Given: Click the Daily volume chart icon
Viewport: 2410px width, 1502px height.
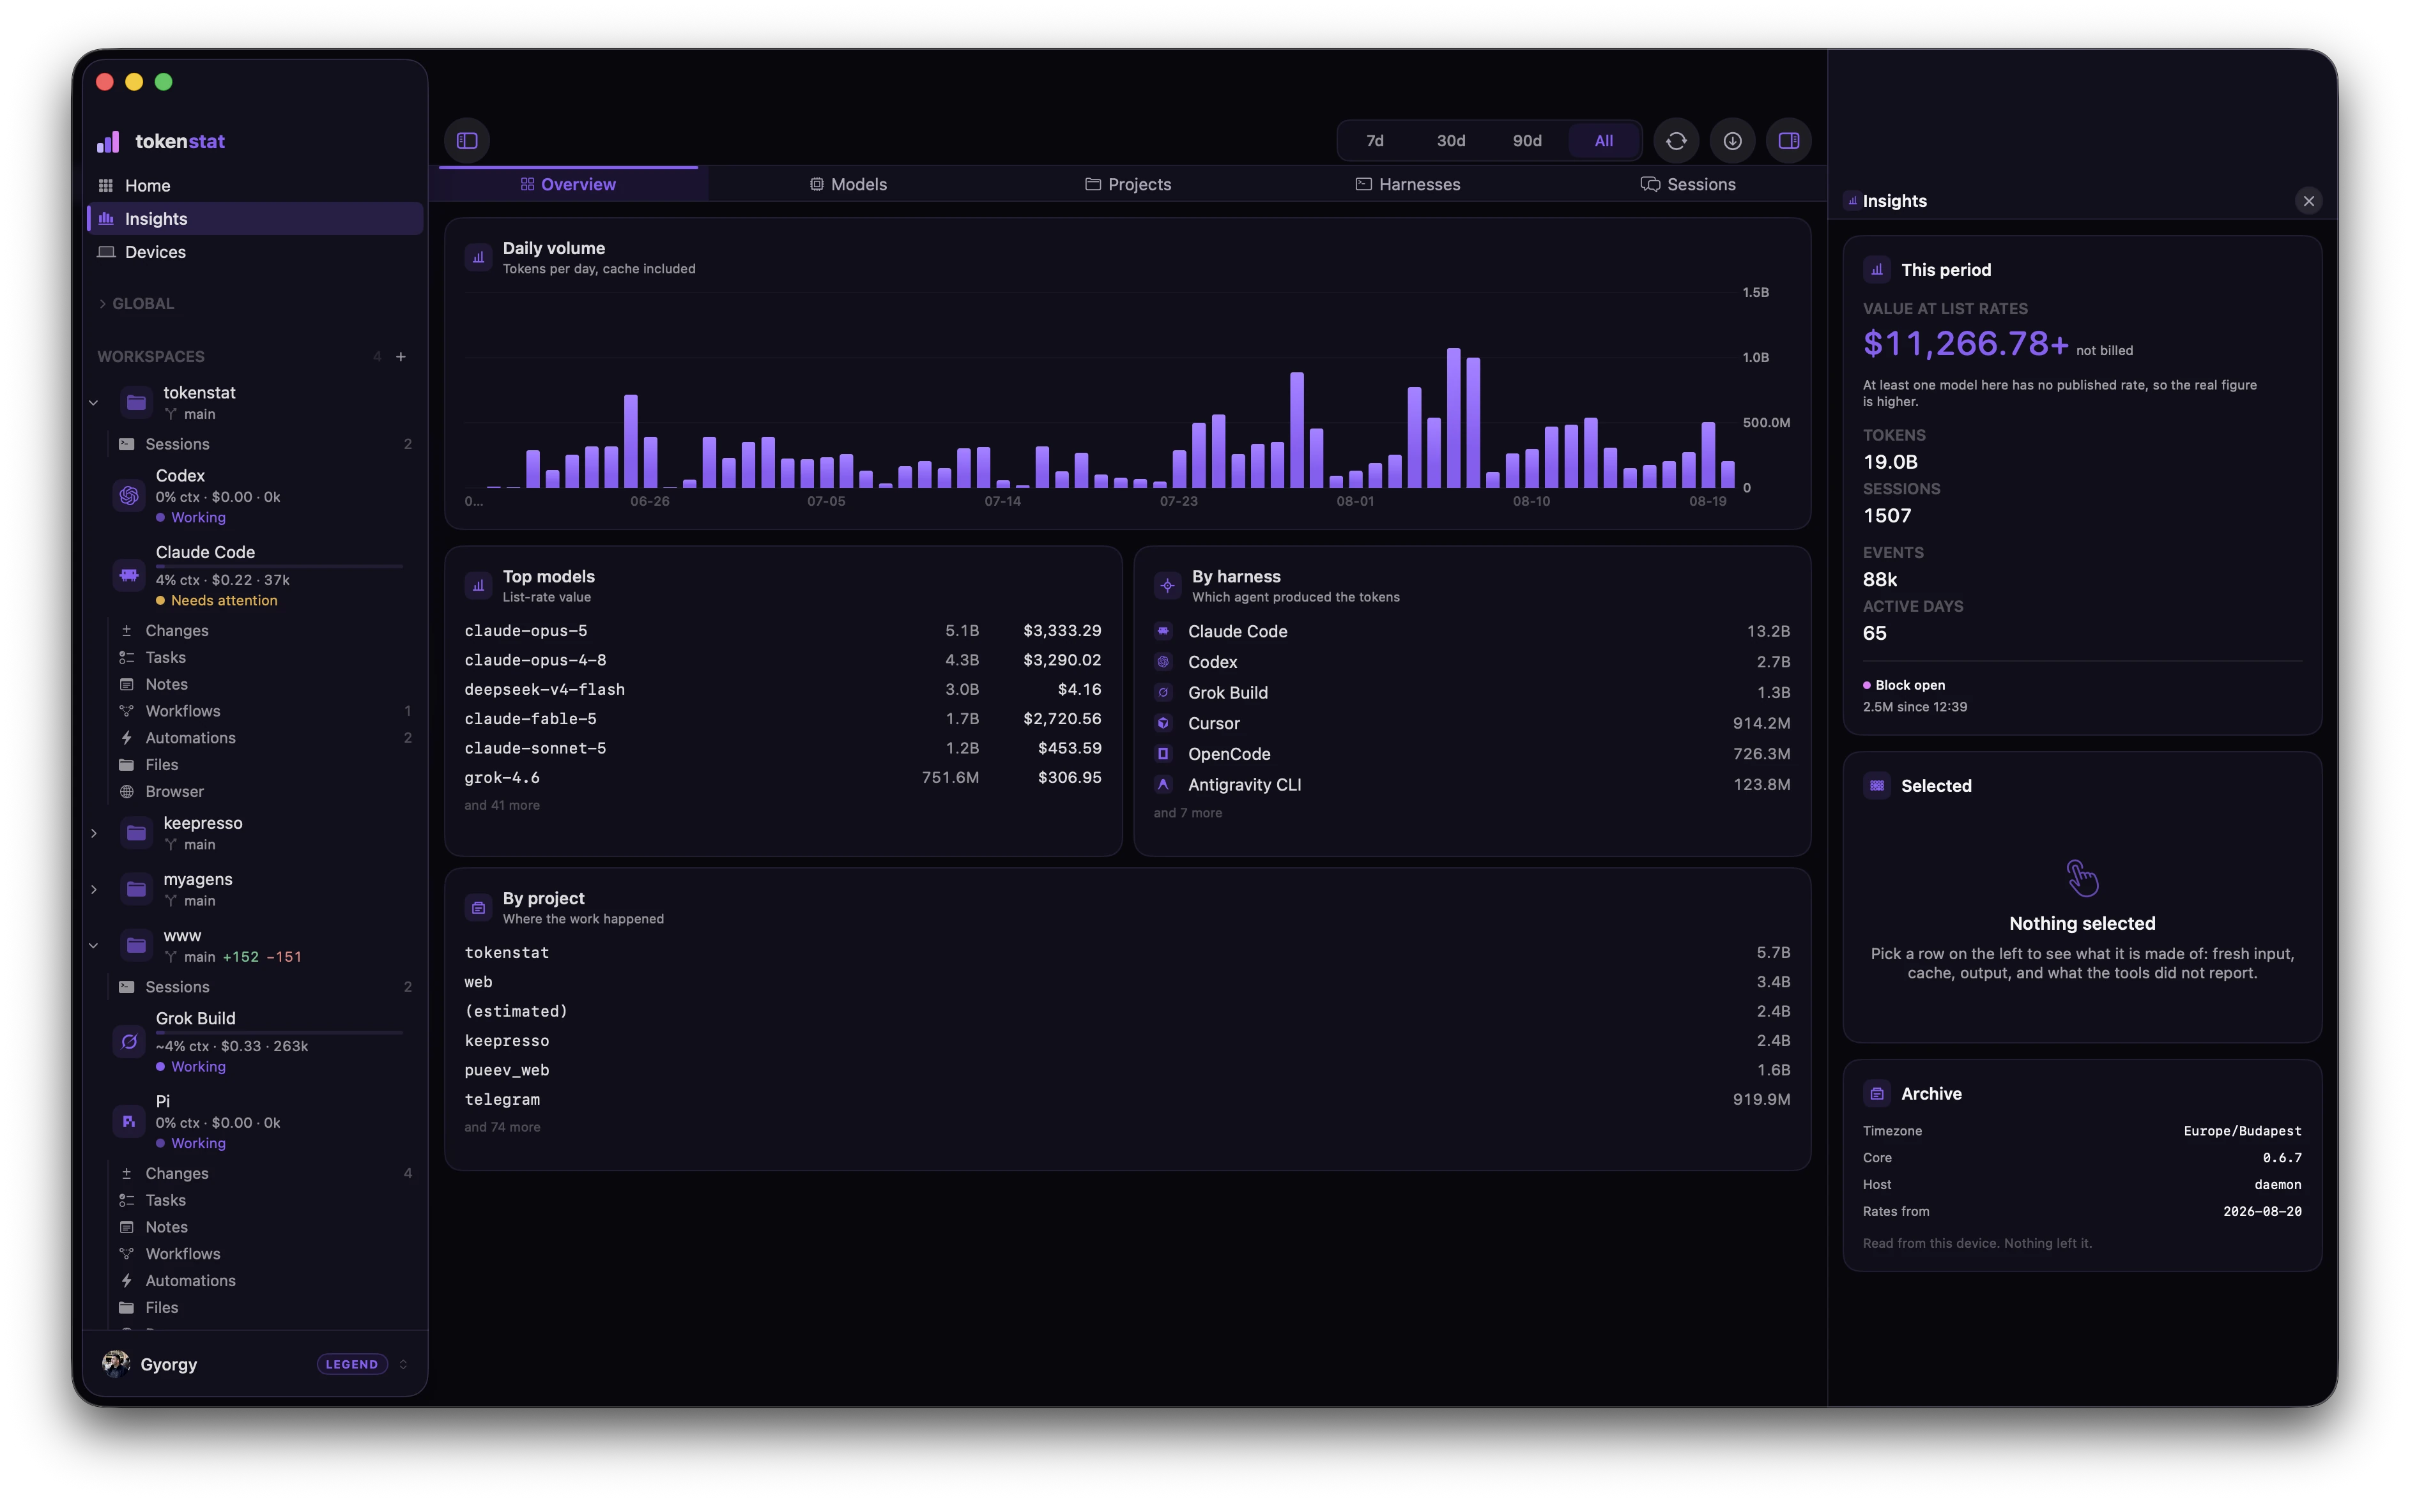Looking at the screenshot, I should click(x=478, y=257).
